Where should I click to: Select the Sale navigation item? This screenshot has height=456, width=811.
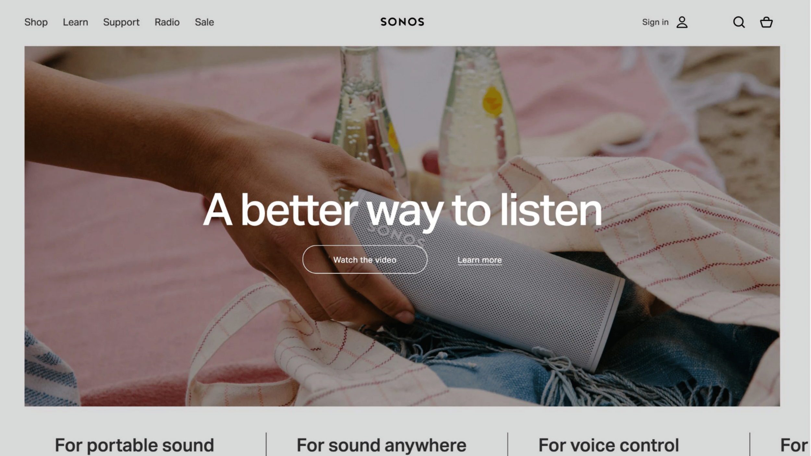(204, 22)
